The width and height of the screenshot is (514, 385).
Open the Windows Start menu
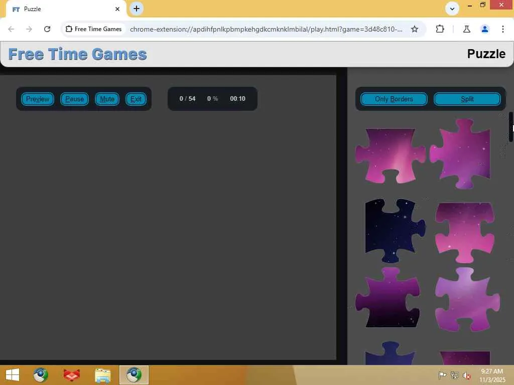pyautogui.click(x=13, y=375)
